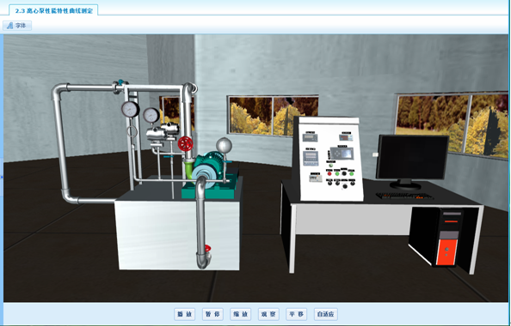The height and width of the screenshot is (326, 511).
Task: Switch to the 2.3 离心泵性能特性曲线测定 tab
Action: tap(54, 10)
